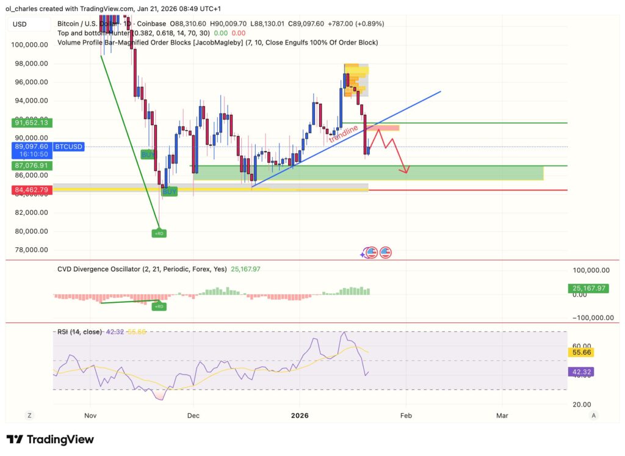625x456 pixels.
Task: Select the upper BUY signal label on the chart
Action: [x=146, y=154]
